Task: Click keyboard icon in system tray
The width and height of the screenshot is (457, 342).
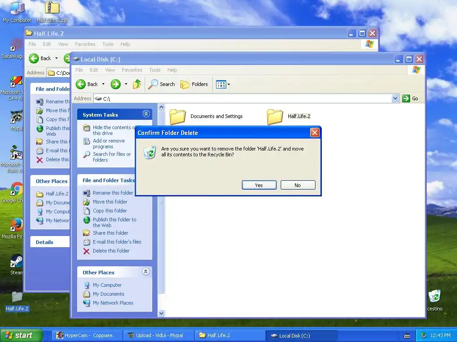Action: (407, 336)
